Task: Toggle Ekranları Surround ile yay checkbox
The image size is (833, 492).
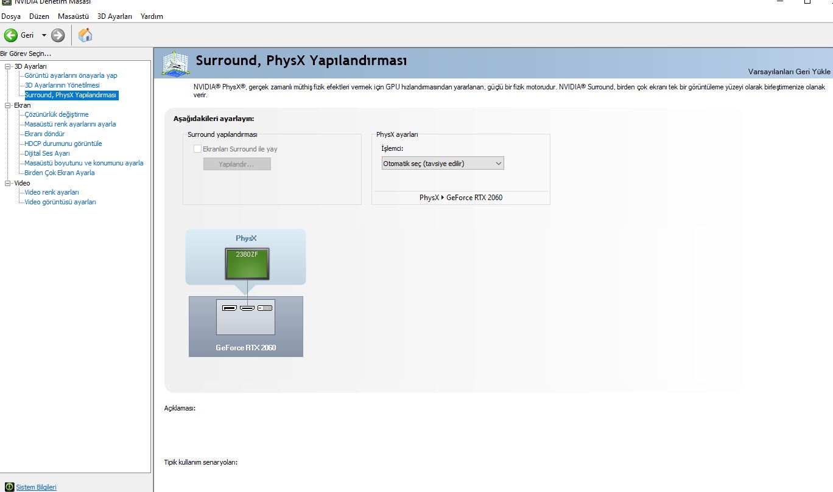Action: click(197, 149)
